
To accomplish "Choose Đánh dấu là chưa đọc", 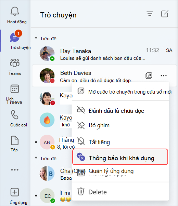I will (x=120, y=111).
